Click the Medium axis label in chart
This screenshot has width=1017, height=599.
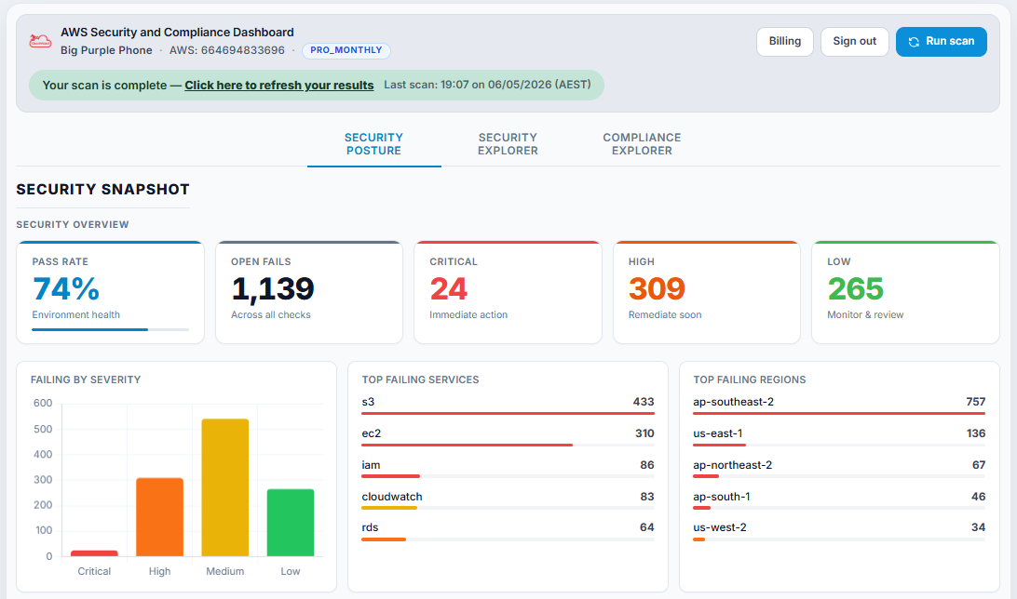coord(225,571)
